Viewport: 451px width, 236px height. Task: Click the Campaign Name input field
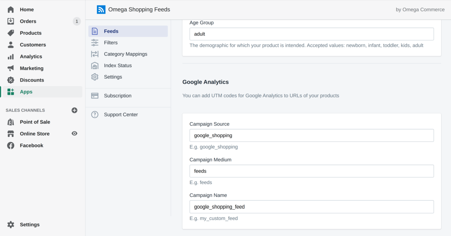pyautogui.click(x=312, y=207)
